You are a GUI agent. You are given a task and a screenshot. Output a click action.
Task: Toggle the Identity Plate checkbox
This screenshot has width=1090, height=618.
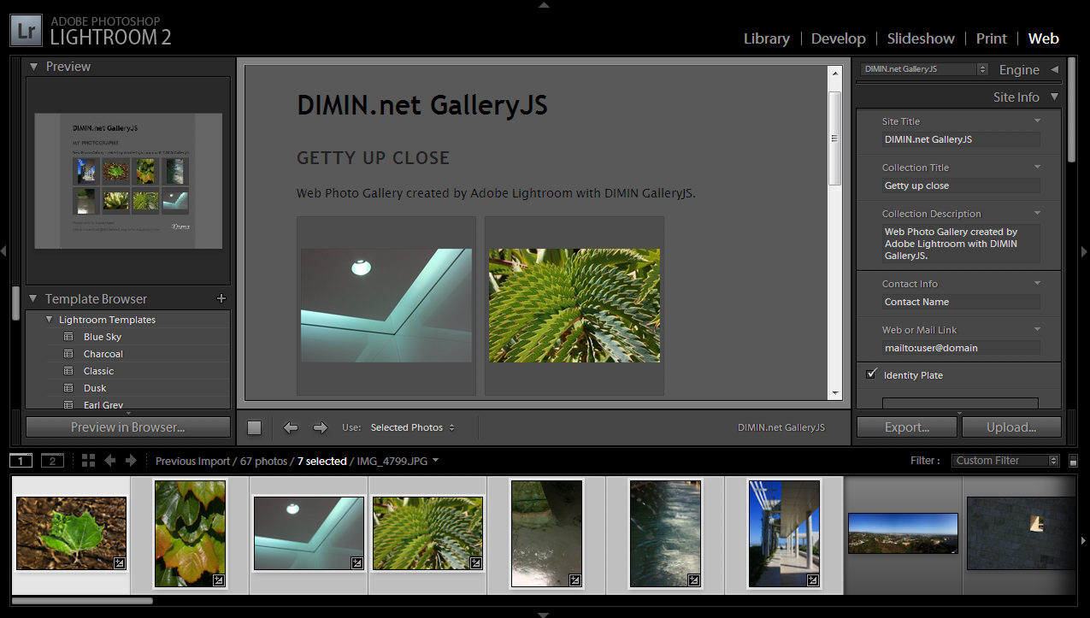tap(871, 374)
